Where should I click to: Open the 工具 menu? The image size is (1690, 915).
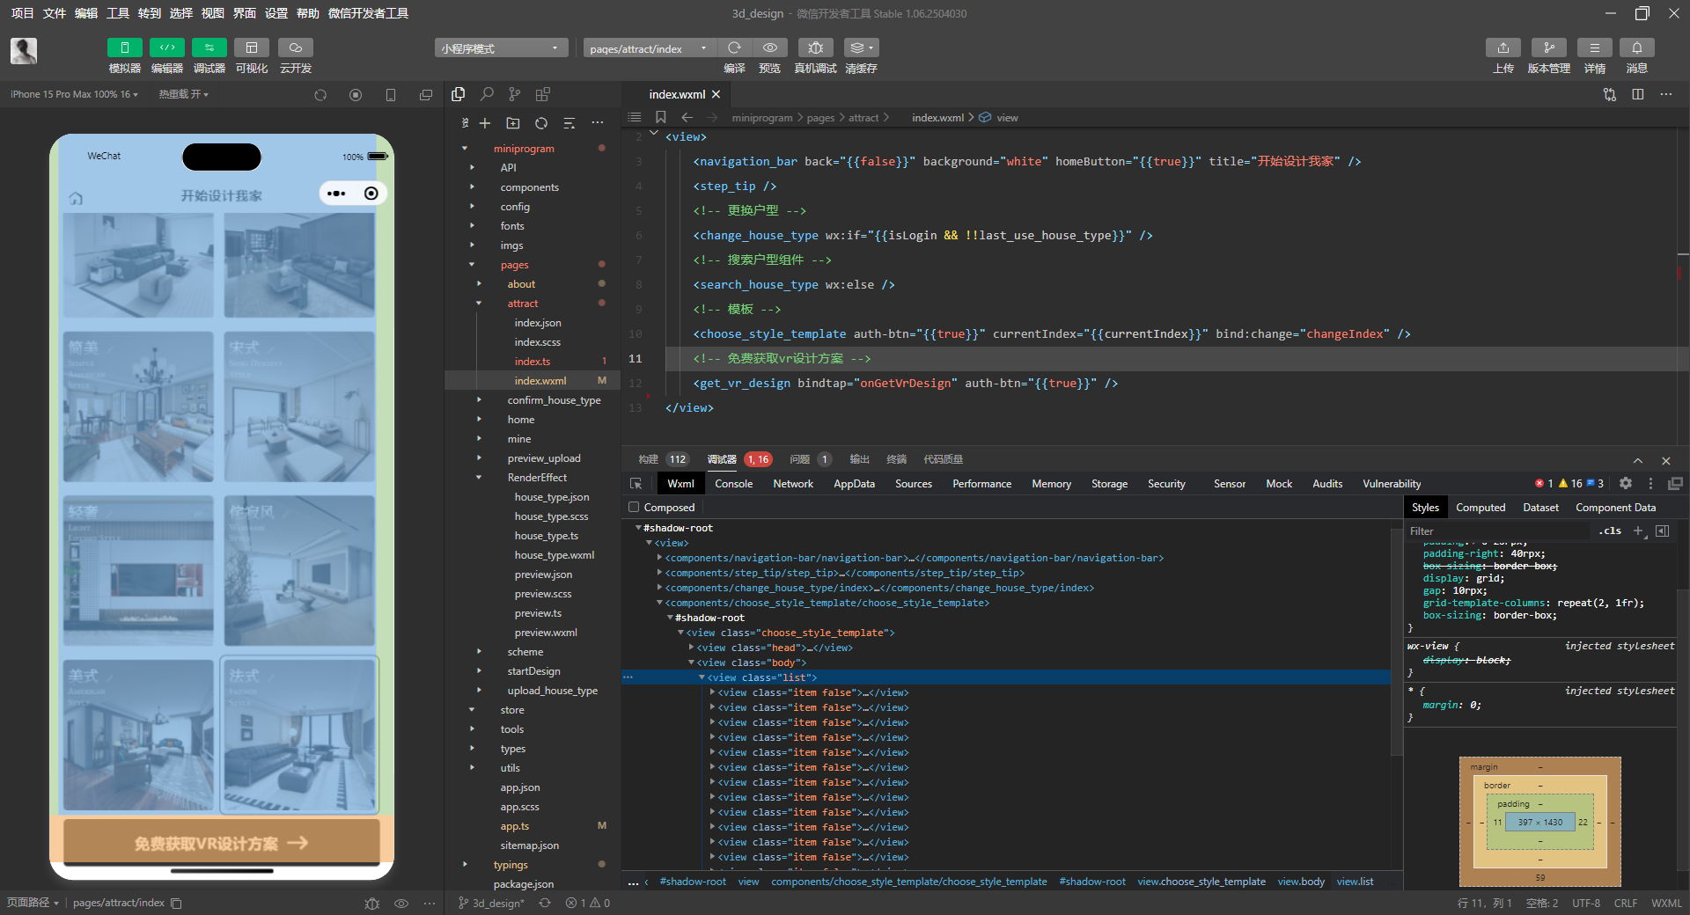pos(118,13)
